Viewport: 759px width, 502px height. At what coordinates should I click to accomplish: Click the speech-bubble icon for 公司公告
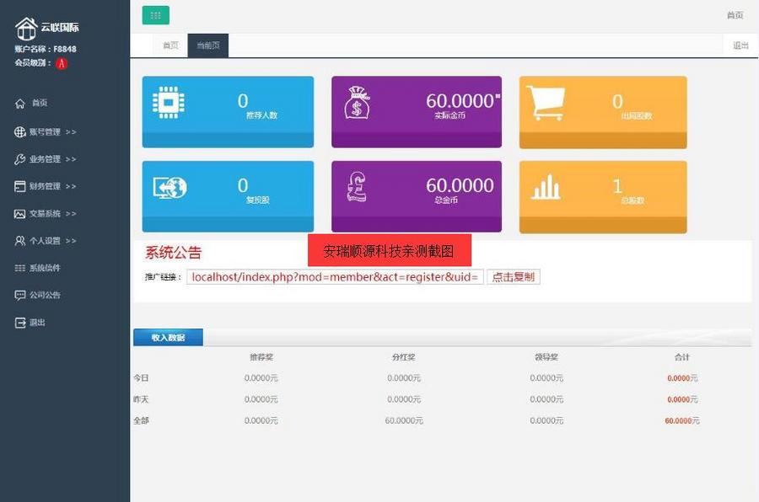(x=19, y=294)
